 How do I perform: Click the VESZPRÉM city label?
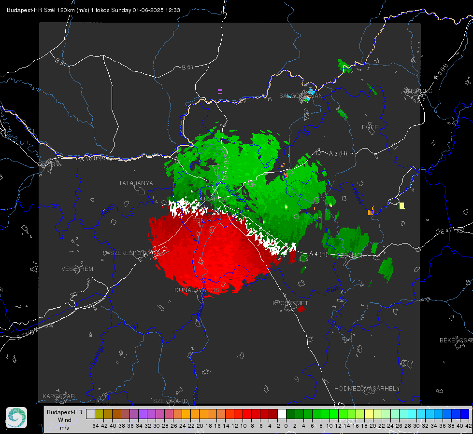(77, 269)
